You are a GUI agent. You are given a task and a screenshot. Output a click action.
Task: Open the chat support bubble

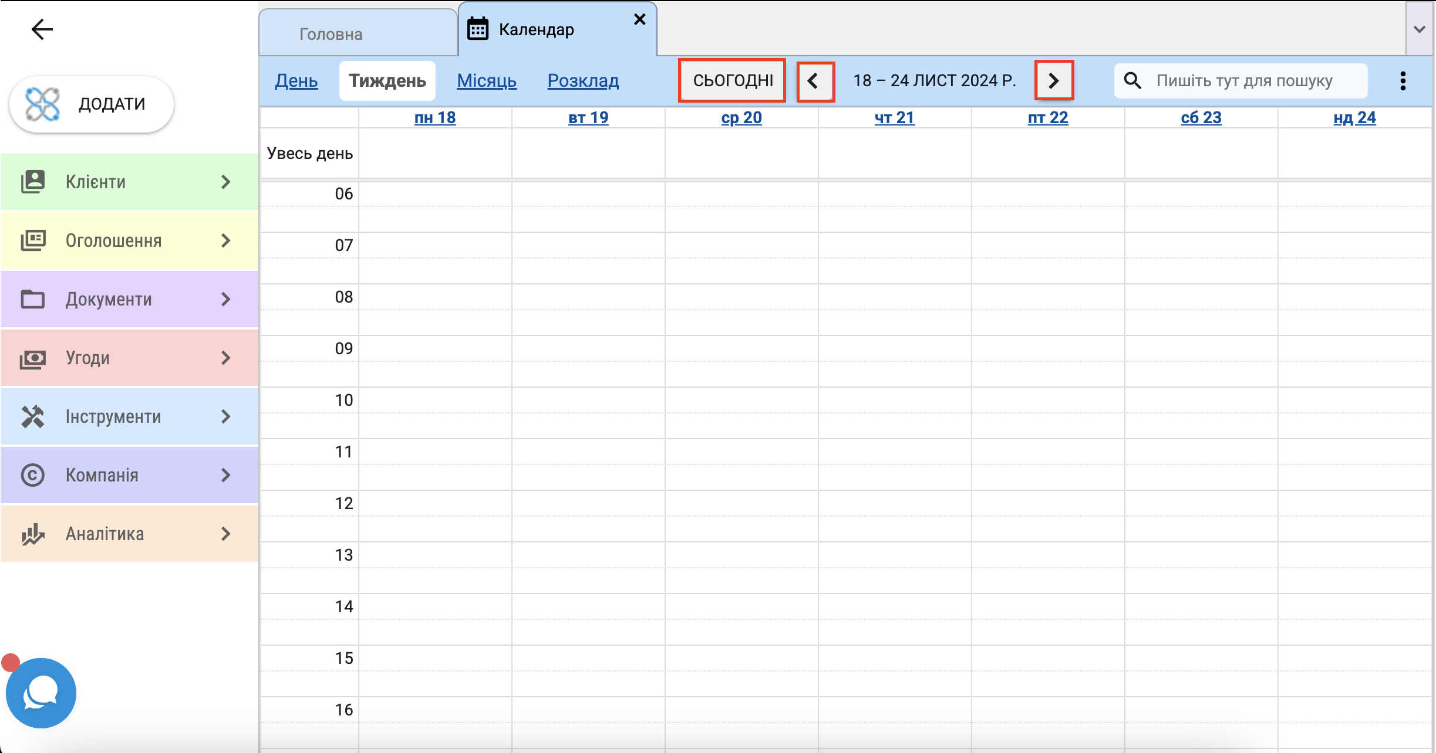[41, 693]
